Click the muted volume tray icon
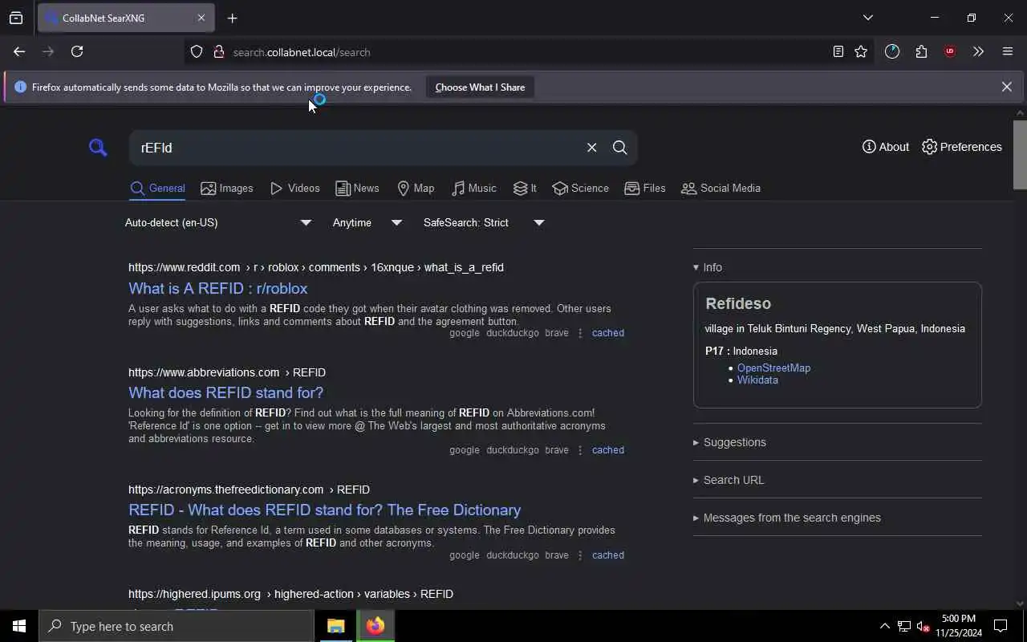 [923, 626]
